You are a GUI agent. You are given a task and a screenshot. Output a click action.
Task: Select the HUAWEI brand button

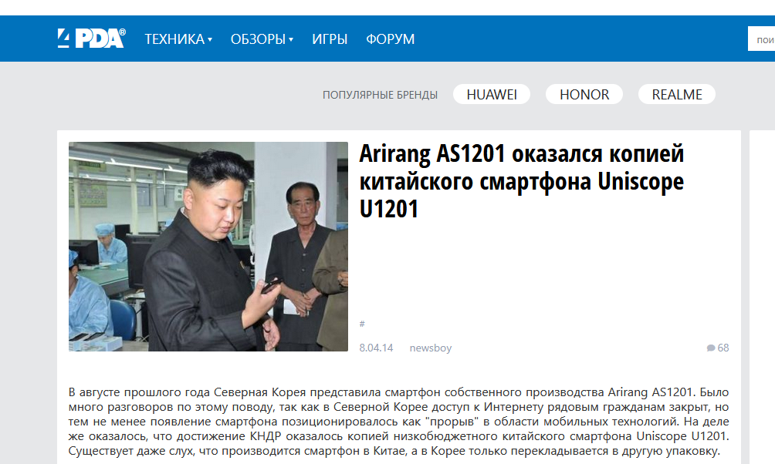point(492,94)
